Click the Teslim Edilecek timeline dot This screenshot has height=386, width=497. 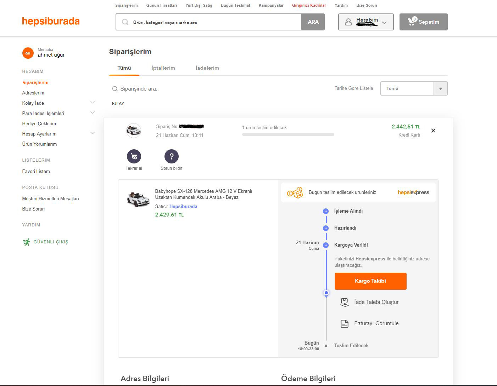coord(326,346)
